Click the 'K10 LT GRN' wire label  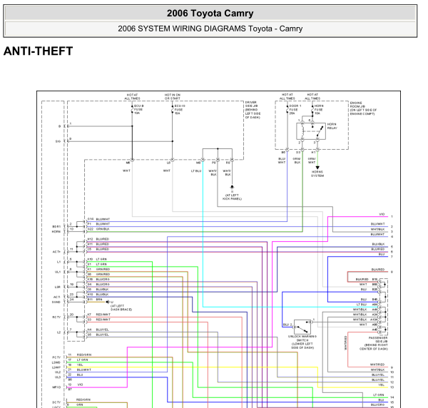[x=97, y=259]
